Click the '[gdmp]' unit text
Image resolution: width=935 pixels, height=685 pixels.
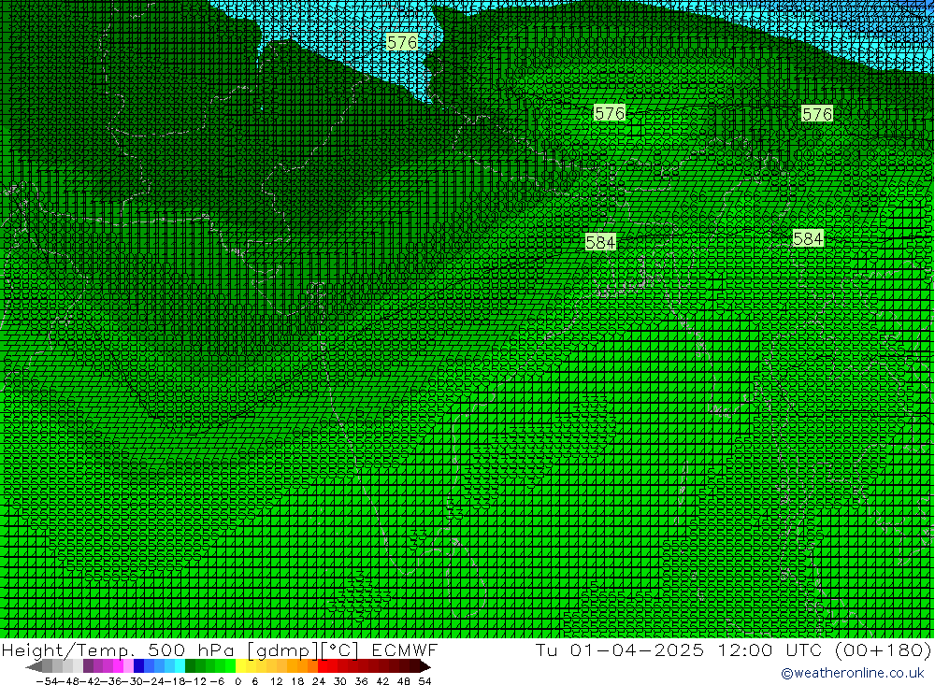click(x=284, y=649)
